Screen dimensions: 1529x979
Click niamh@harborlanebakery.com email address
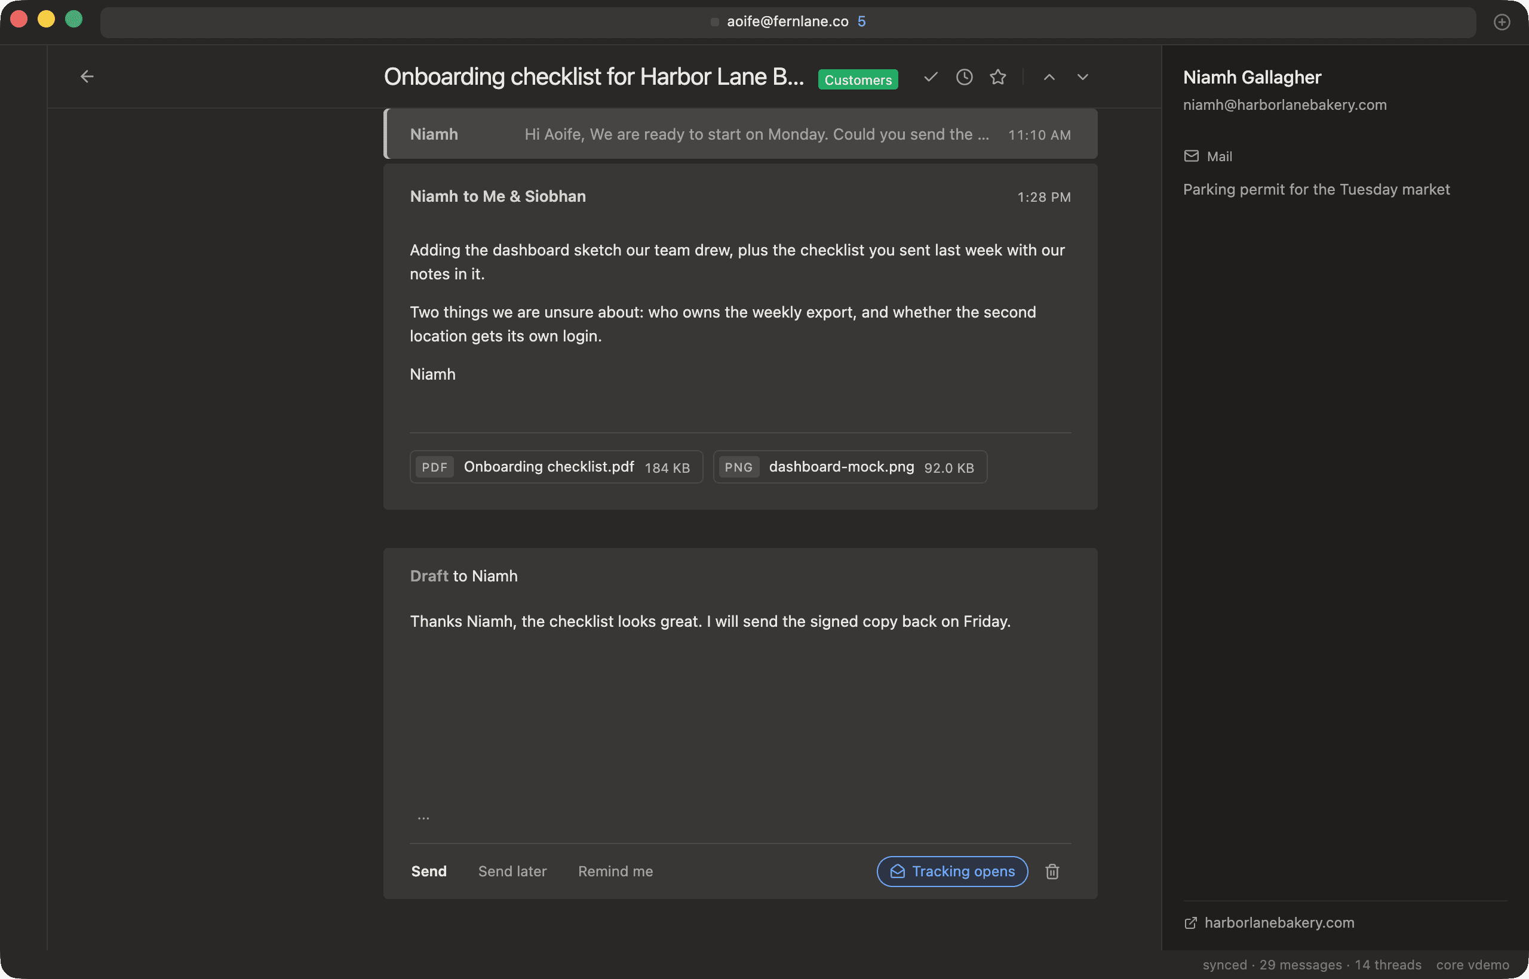(1284, 105)
